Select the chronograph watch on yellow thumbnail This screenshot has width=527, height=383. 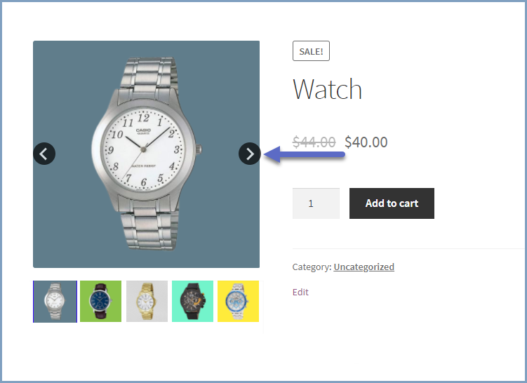pyautogui.click(x=239, y=302)
